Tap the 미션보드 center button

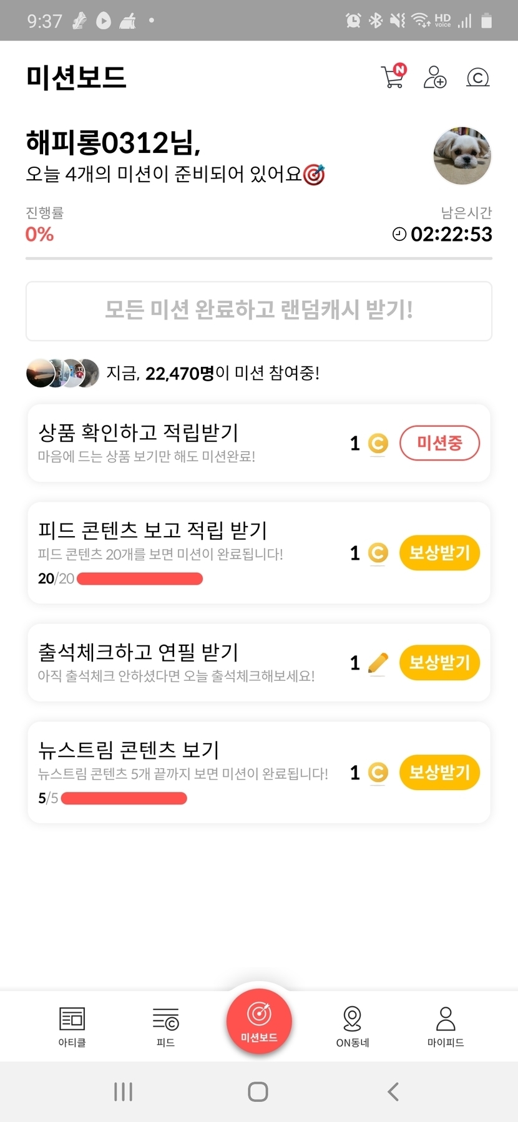click(259, 1022)
